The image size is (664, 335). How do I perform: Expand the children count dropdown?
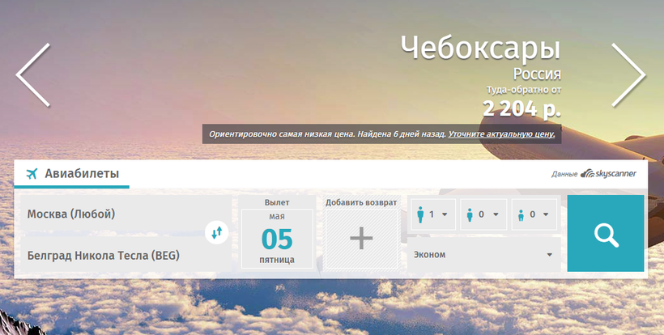(x=483, y=215)
